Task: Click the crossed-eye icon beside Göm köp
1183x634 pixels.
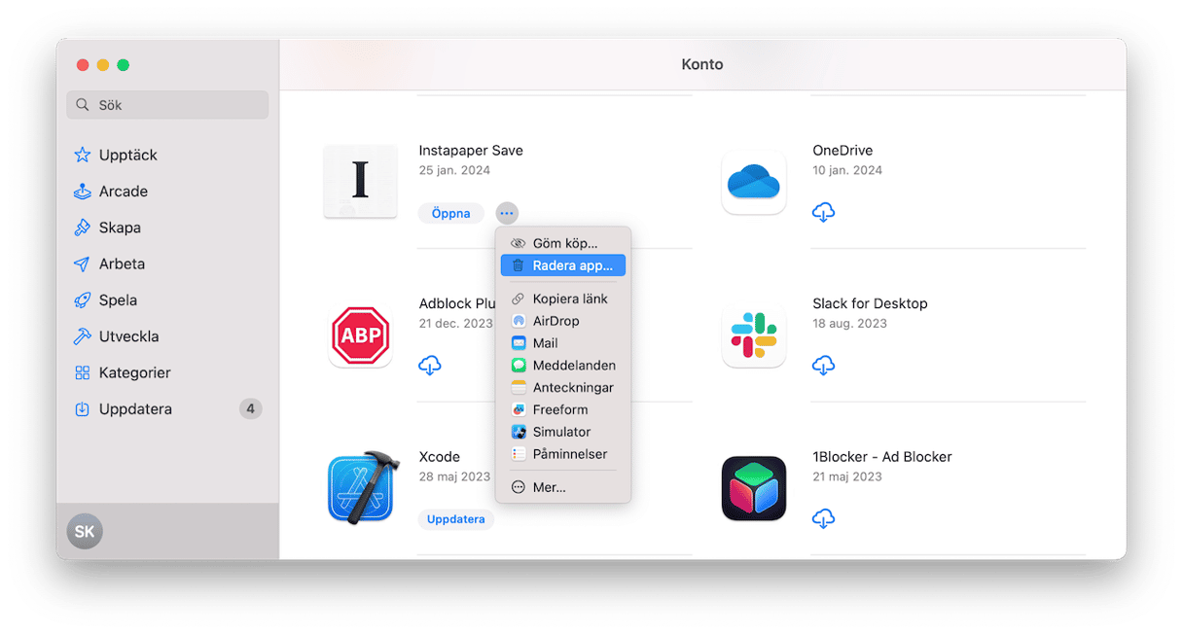Action: coord(519,243)
